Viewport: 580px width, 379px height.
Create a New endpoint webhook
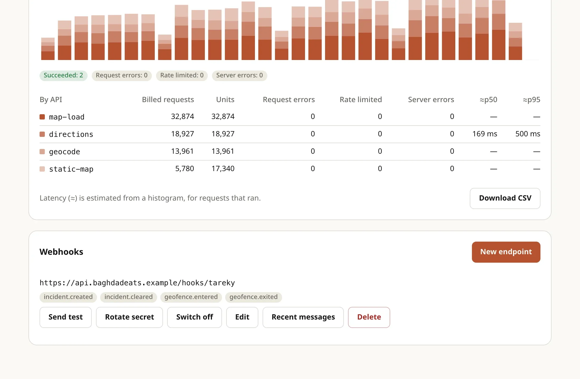pos(506,252)
